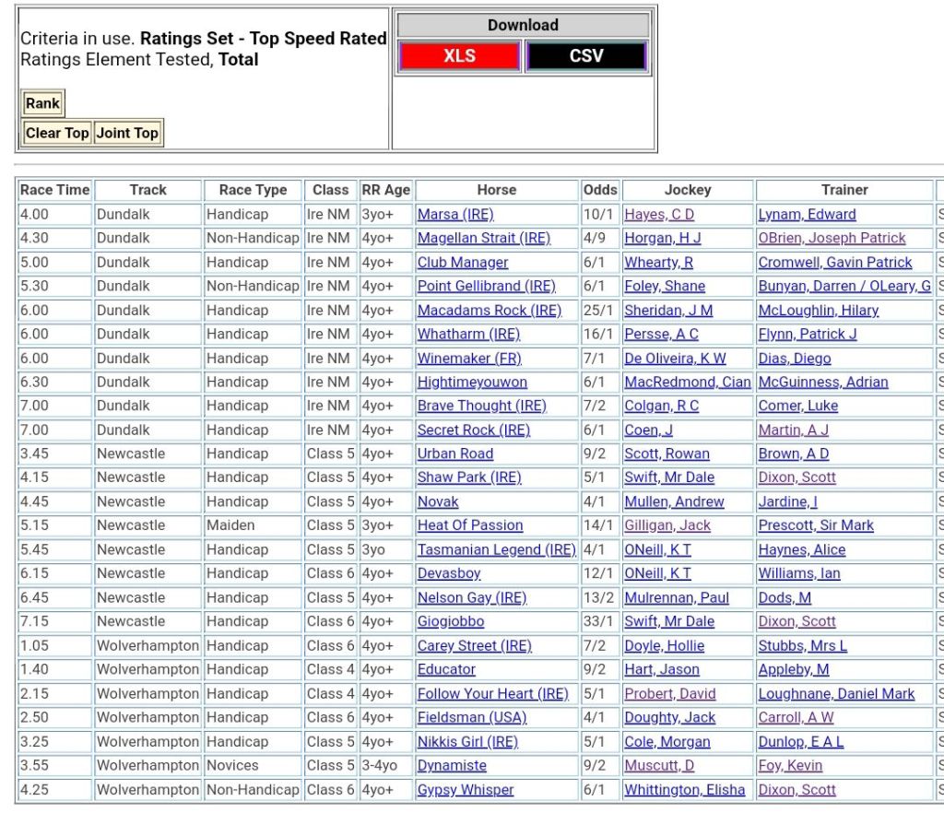
Task: Click the Race Time column header
Action: click(x=55, y=190)
